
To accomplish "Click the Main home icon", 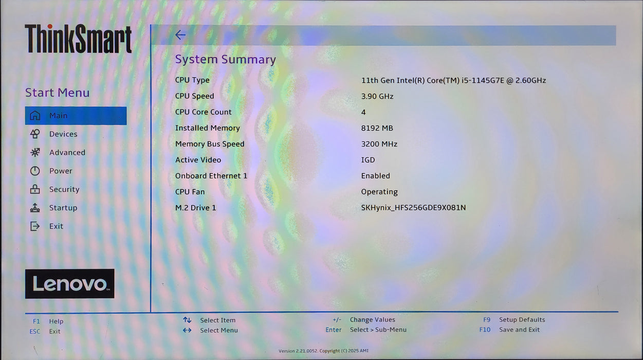I will (35, 116).
